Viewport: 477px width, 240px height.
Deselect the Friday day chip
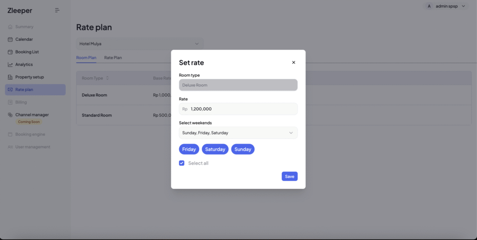pyautogui.click(x=189, y=149)
